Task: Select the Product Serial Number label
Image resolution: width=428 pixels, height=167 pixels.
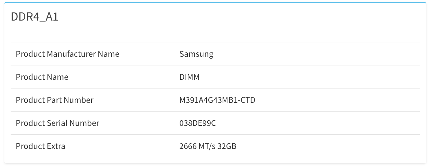Action: click(x=57, y=123)
